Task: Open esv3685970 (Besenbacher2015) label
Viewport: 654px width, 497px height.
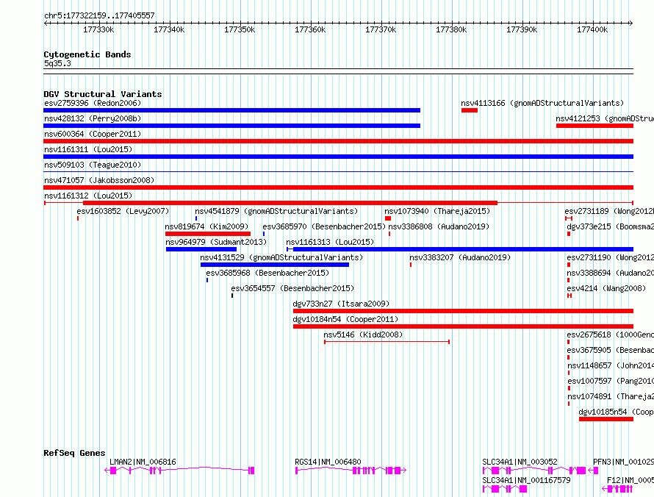Action: point(324,226)
